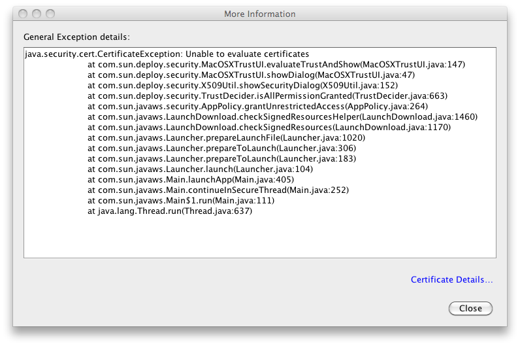Select the AppPolicy.grantUnrestrictedAccess line

[257, 106]
